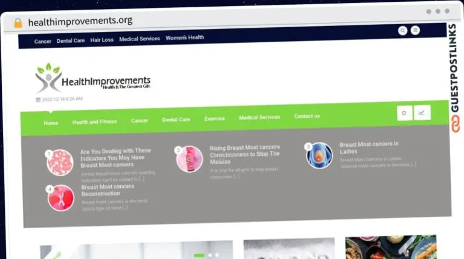Click thumbnail of article number 1
This screenshot has height=259, width=464.
pos(60,162)
